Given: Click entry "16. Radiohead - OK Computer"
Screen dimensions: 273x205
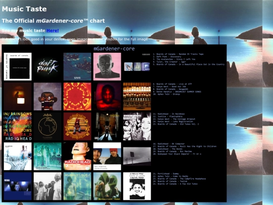Looking at the screenshot, I should click(x=169, y=144).
